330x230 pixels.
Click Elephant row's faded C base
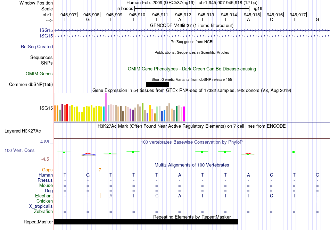pos(157,196)
